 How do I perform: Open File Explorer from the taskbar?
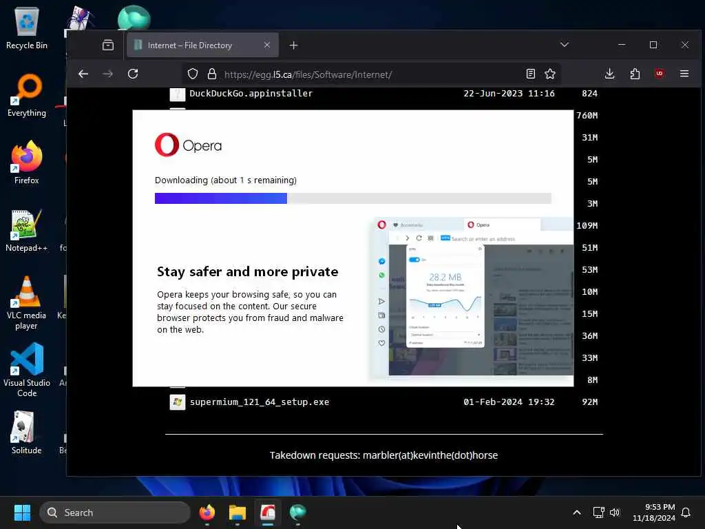(238, 512)
